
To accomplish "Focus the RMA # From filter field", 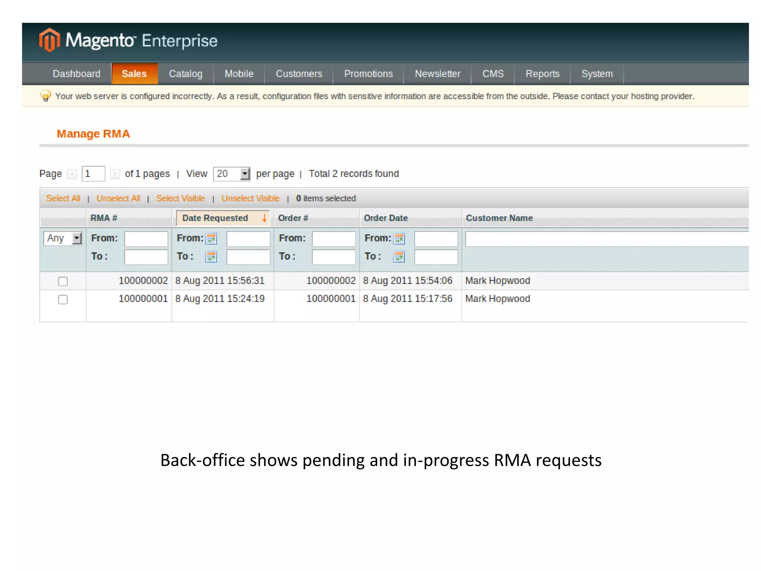I will (146, 239).
